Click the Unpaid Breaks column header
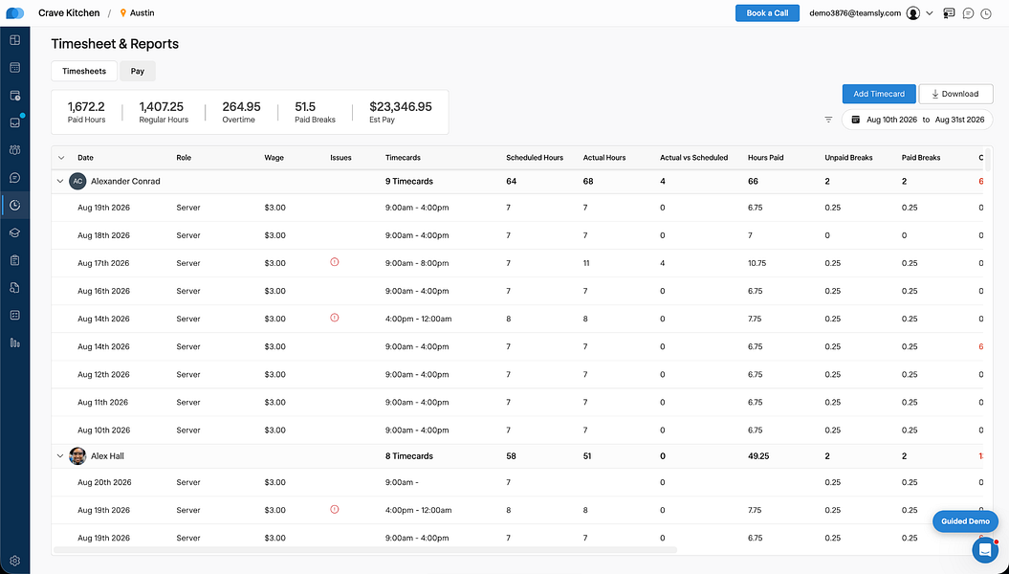The width and height of the screenshot is (1009, 574). pyautogui.click(x=848, y=158)
